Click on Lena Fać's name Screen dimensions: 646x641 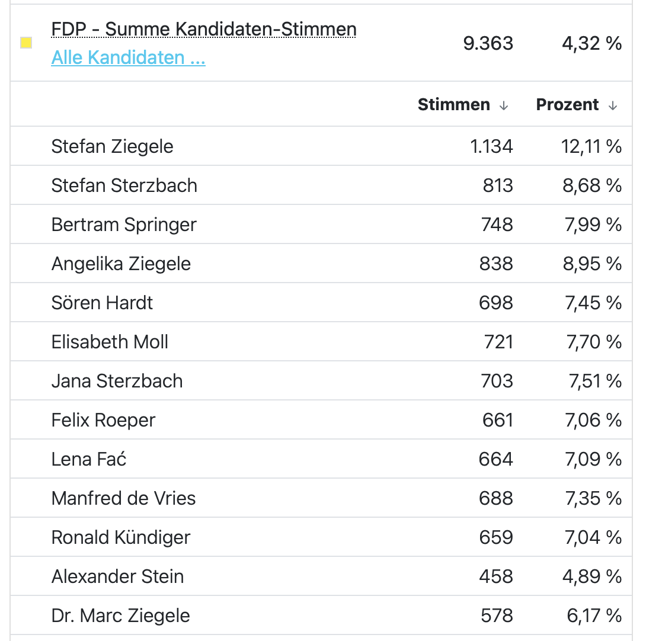[89, 459]
